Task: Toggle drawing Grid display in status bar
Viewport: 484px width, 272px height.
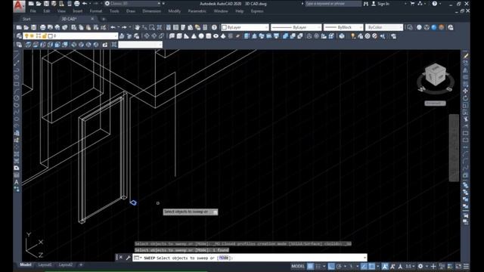Action: pyautogui.click(x=310, y=266)
